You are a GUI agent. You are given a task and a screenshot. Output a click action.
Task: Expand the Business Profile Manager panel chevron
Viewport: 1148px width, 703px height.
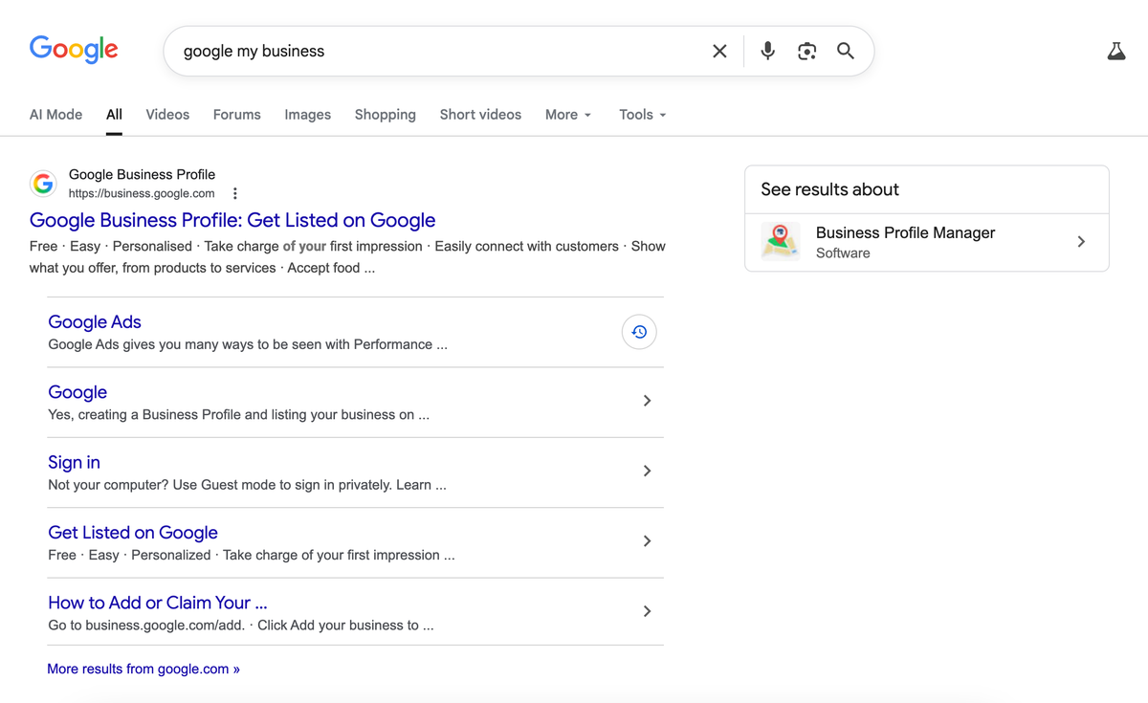(1081, 241)
